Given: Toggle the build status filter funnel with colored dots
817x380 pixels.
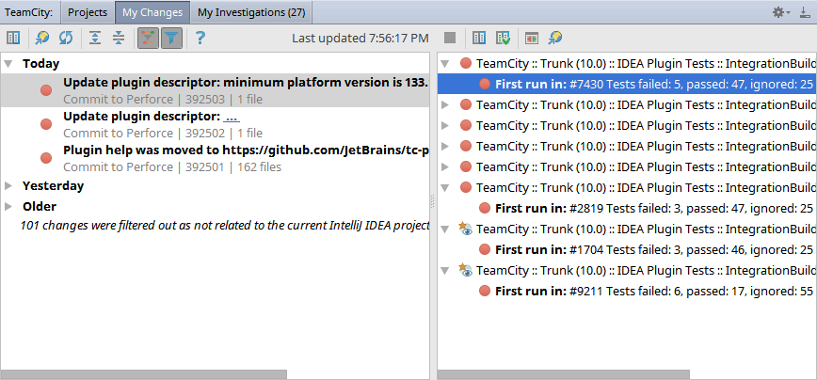Looking at the screenshot, I should point(148,38).
